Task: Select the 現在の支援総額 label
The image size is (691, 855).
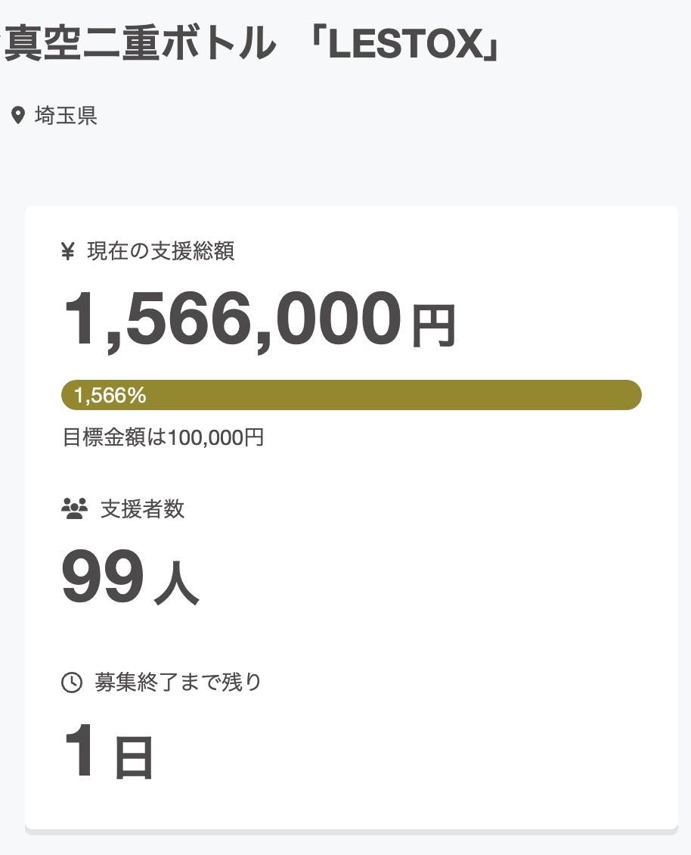Action: 160,251
